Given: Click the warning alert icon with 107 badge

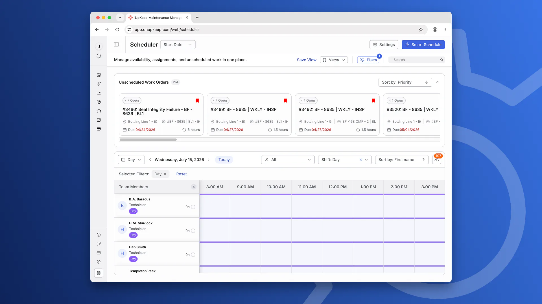Looking at the screenshot, I should 437,160.
